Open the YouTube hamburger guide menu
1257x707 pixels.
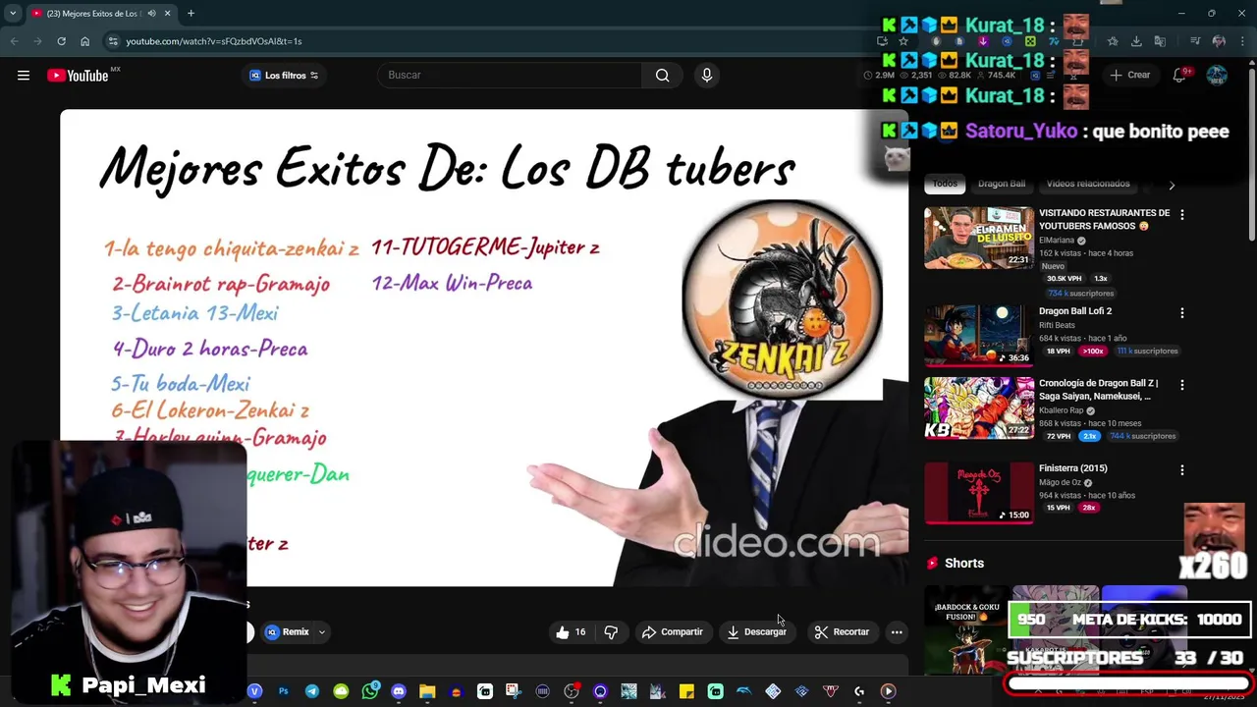pyautogui.click(x=24, y=76)
